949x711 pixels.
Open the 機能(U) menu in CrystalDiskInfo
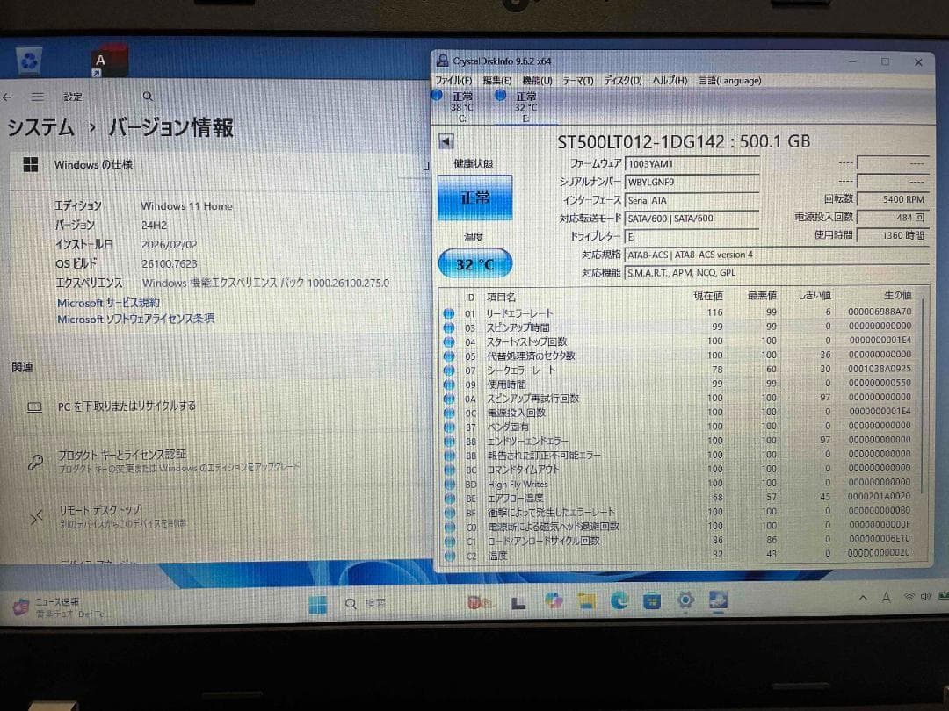pos(538,80)
